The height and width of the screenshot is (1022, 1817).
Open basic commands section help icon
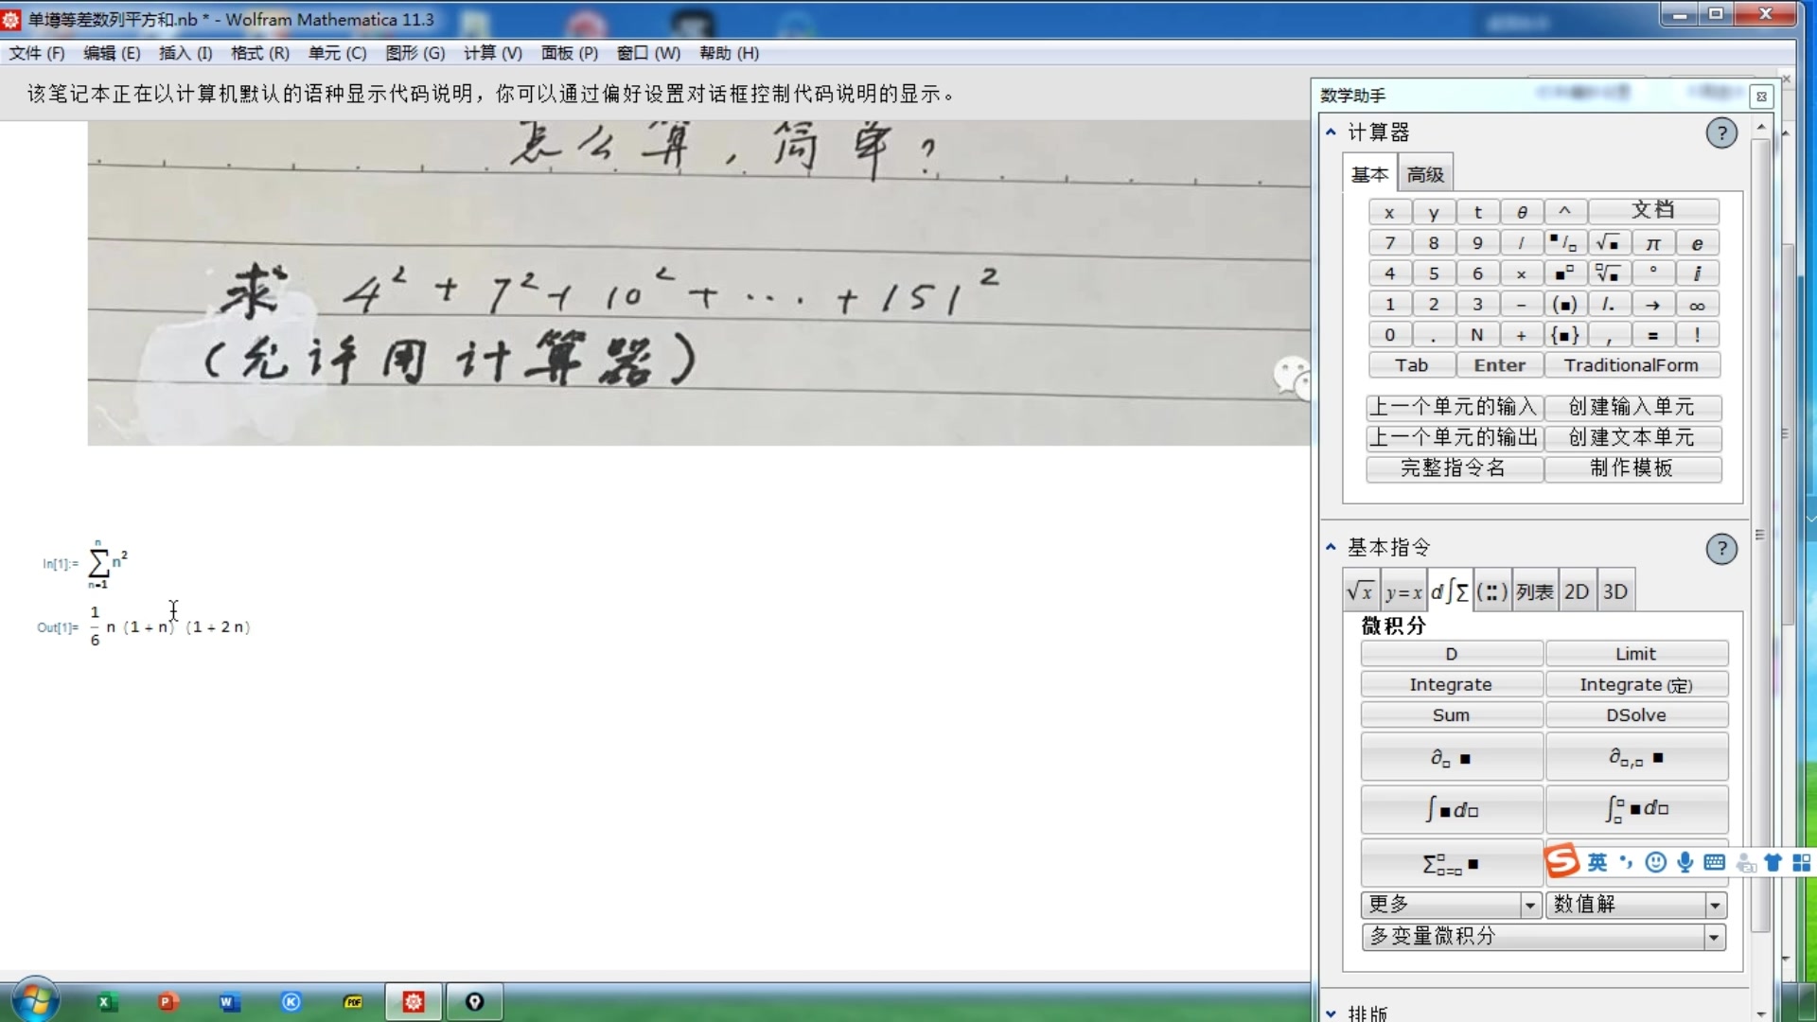pos(1721,549)
